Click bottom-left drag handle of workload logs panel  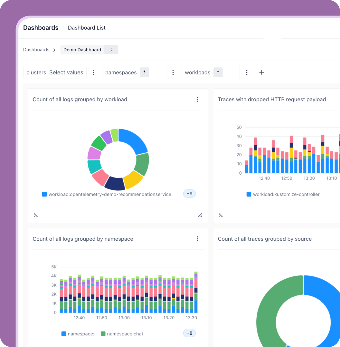[x=36, y=215]
